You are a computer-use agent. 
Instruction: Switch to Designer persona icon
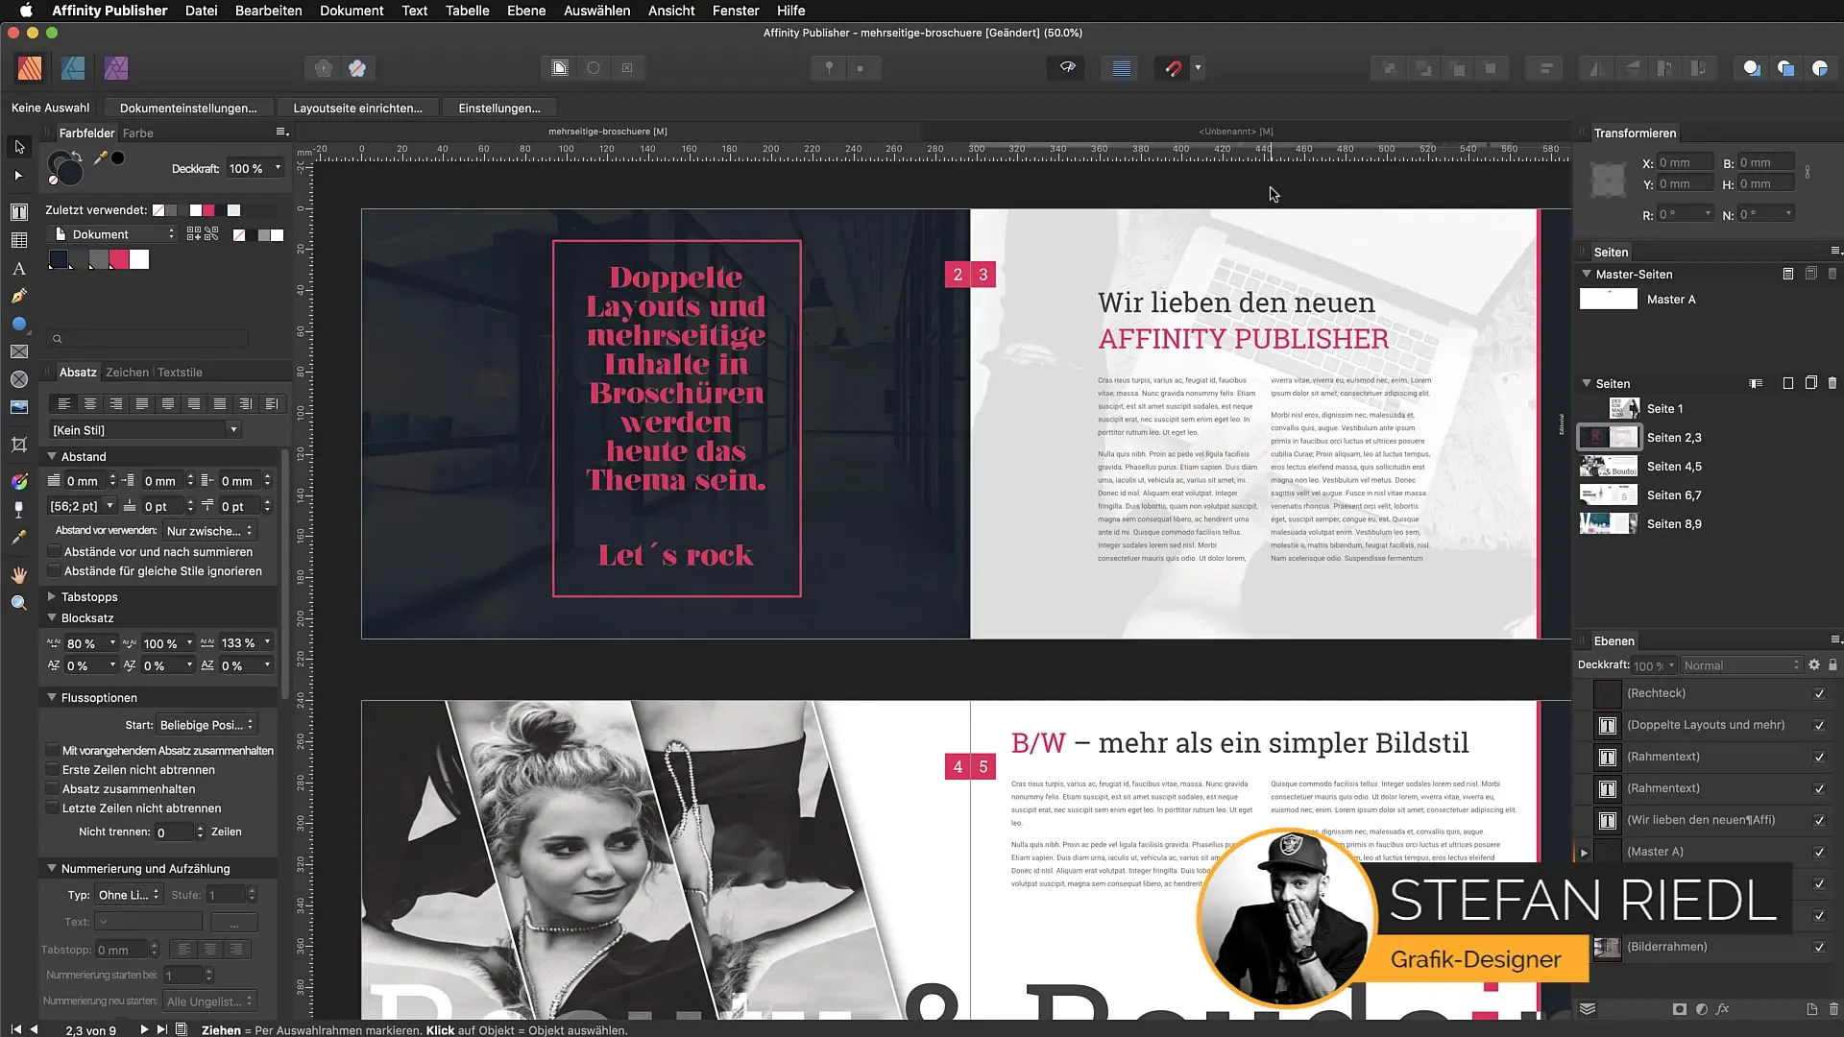point(73,68)
